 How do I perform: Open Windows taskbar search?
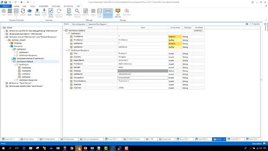tap(10, 148)
